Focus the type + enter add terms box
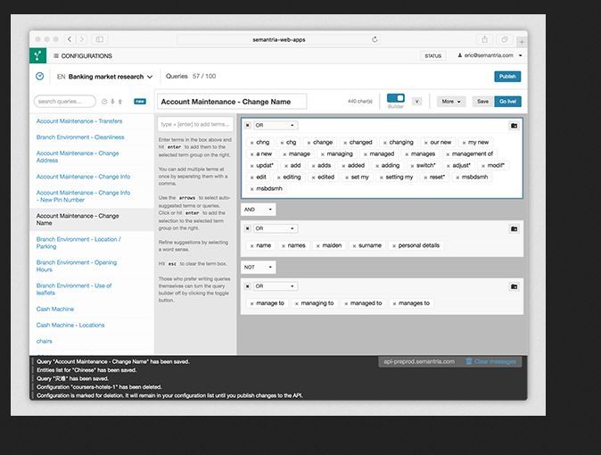Viewport: 601px width, 455px height. click(195, 124)
